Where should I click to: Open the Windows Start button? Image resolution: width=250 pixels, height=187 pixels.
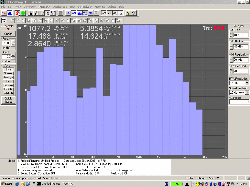(x=7, y=184)
